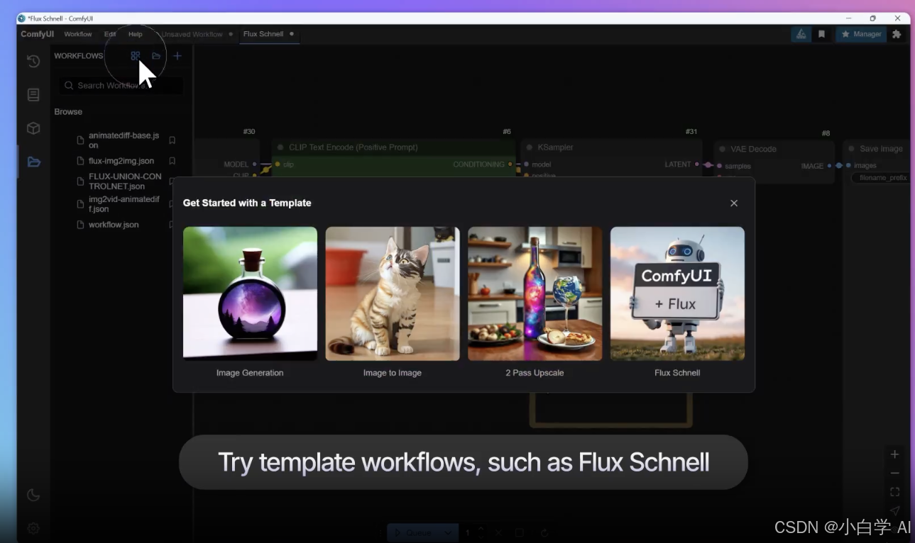Click the open workflow folder icon

click(x=156, y=55)
